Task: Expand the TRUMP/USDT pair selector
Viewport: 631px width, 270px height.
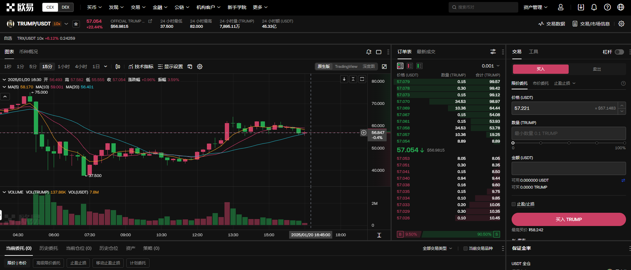Action: pos(66,24)
